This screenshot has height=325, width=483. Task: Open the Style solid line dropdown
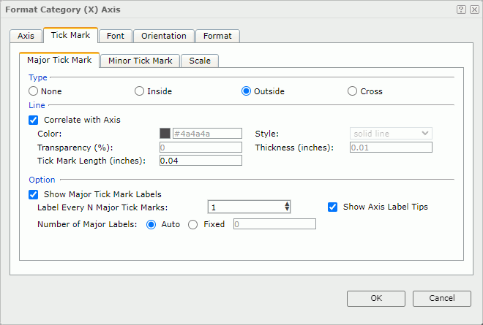pyautogui.click(x=391, y=134)
